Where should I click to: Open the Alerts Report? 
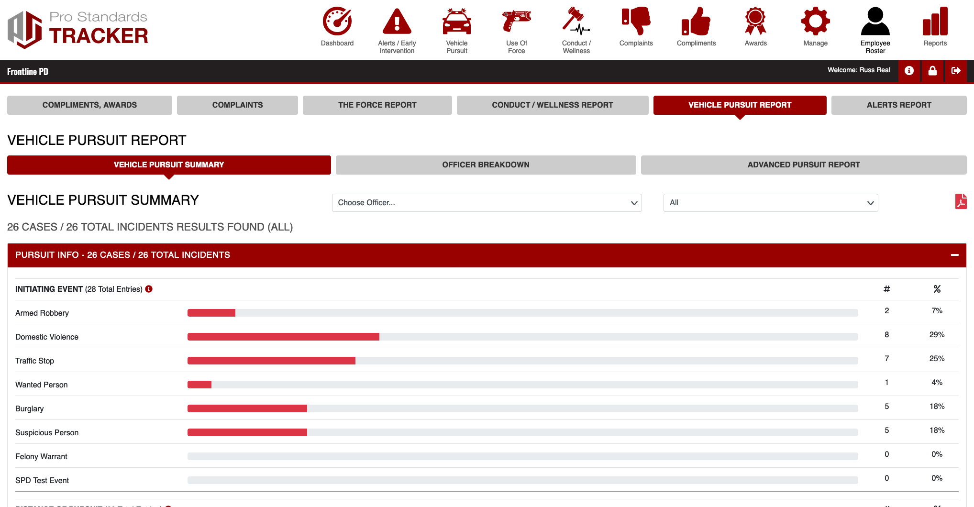pos(898,105)
